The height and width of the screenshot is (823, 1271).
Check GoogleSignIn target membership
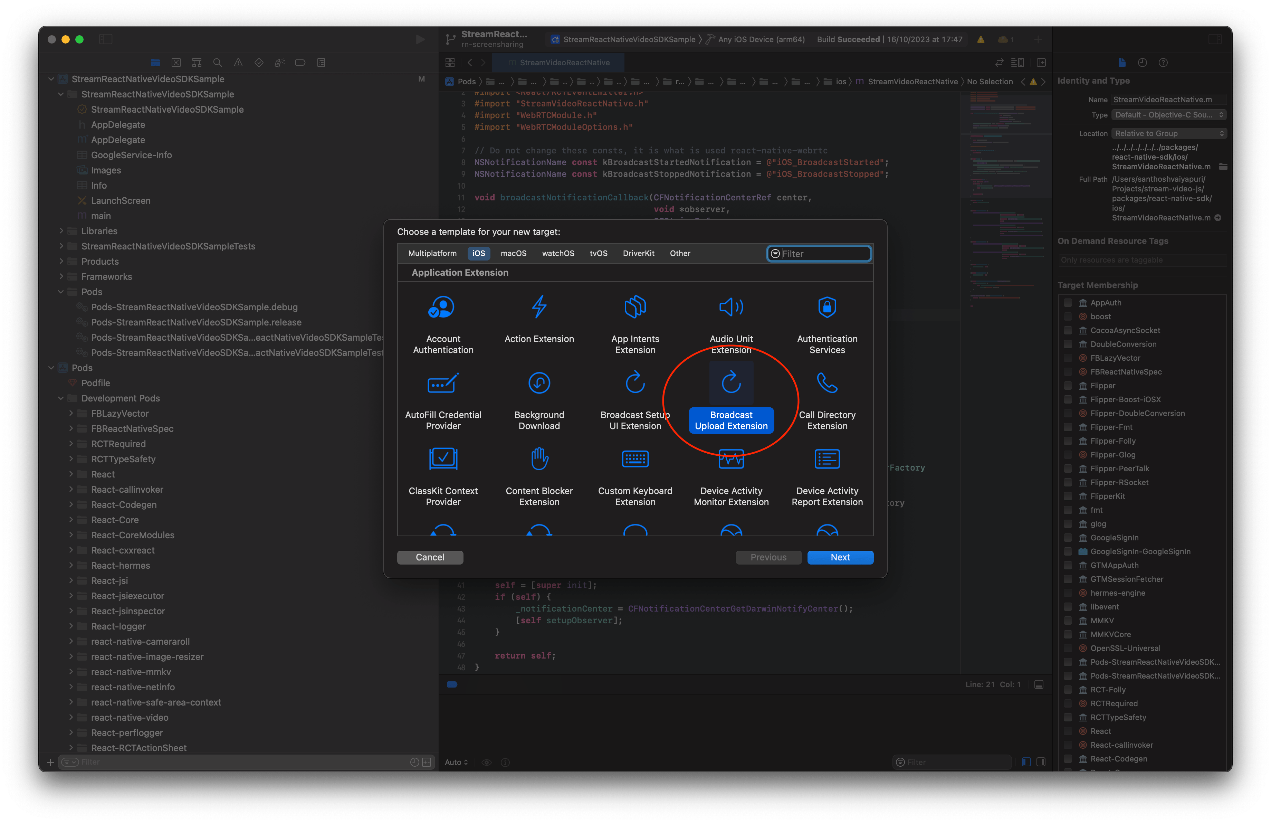coord(1068,538)
